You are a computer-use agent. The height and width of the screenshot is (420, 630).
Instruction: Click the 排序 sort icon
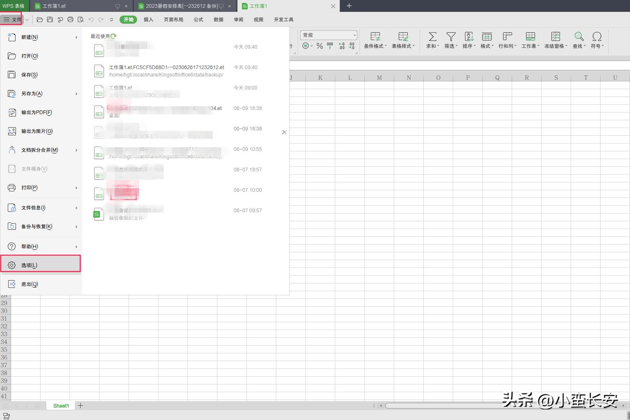(468, 40)
